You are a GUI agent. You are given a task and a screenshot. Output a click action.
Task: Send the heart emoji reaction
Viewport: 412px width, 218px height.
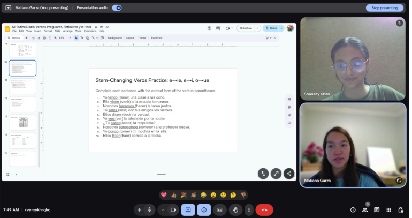[164, 194]
